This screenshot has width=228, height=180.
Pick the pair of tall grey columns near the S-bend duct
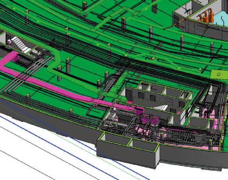click(64, 69)
